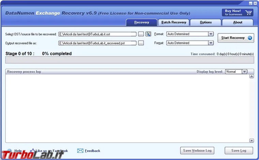
Task: Click inside the recovery process log area
Action: click(x=127, y=108)
